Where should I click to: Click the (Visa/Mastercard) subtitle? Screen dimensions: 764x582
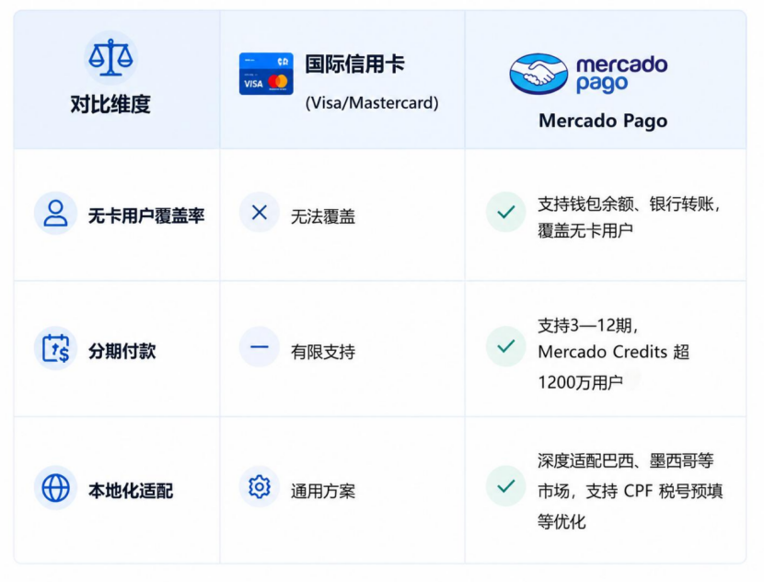[372, 103]
